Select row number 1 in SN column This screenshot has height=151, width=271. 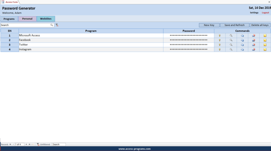tap(10, 36)
